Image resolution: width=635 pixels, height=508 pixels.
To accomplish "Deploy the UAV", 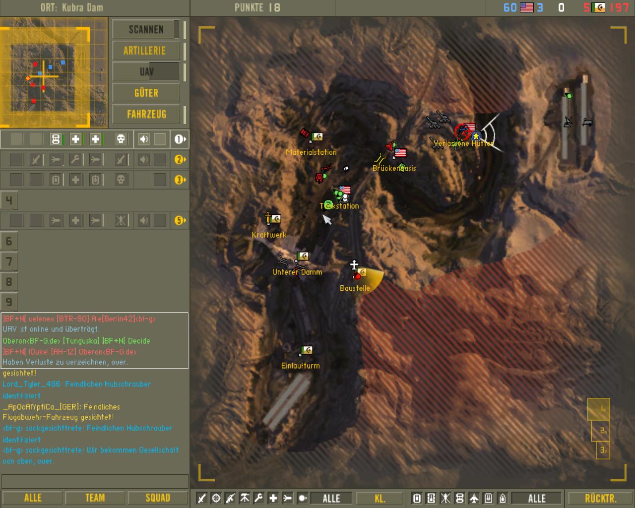I will (x=146, y=72).
